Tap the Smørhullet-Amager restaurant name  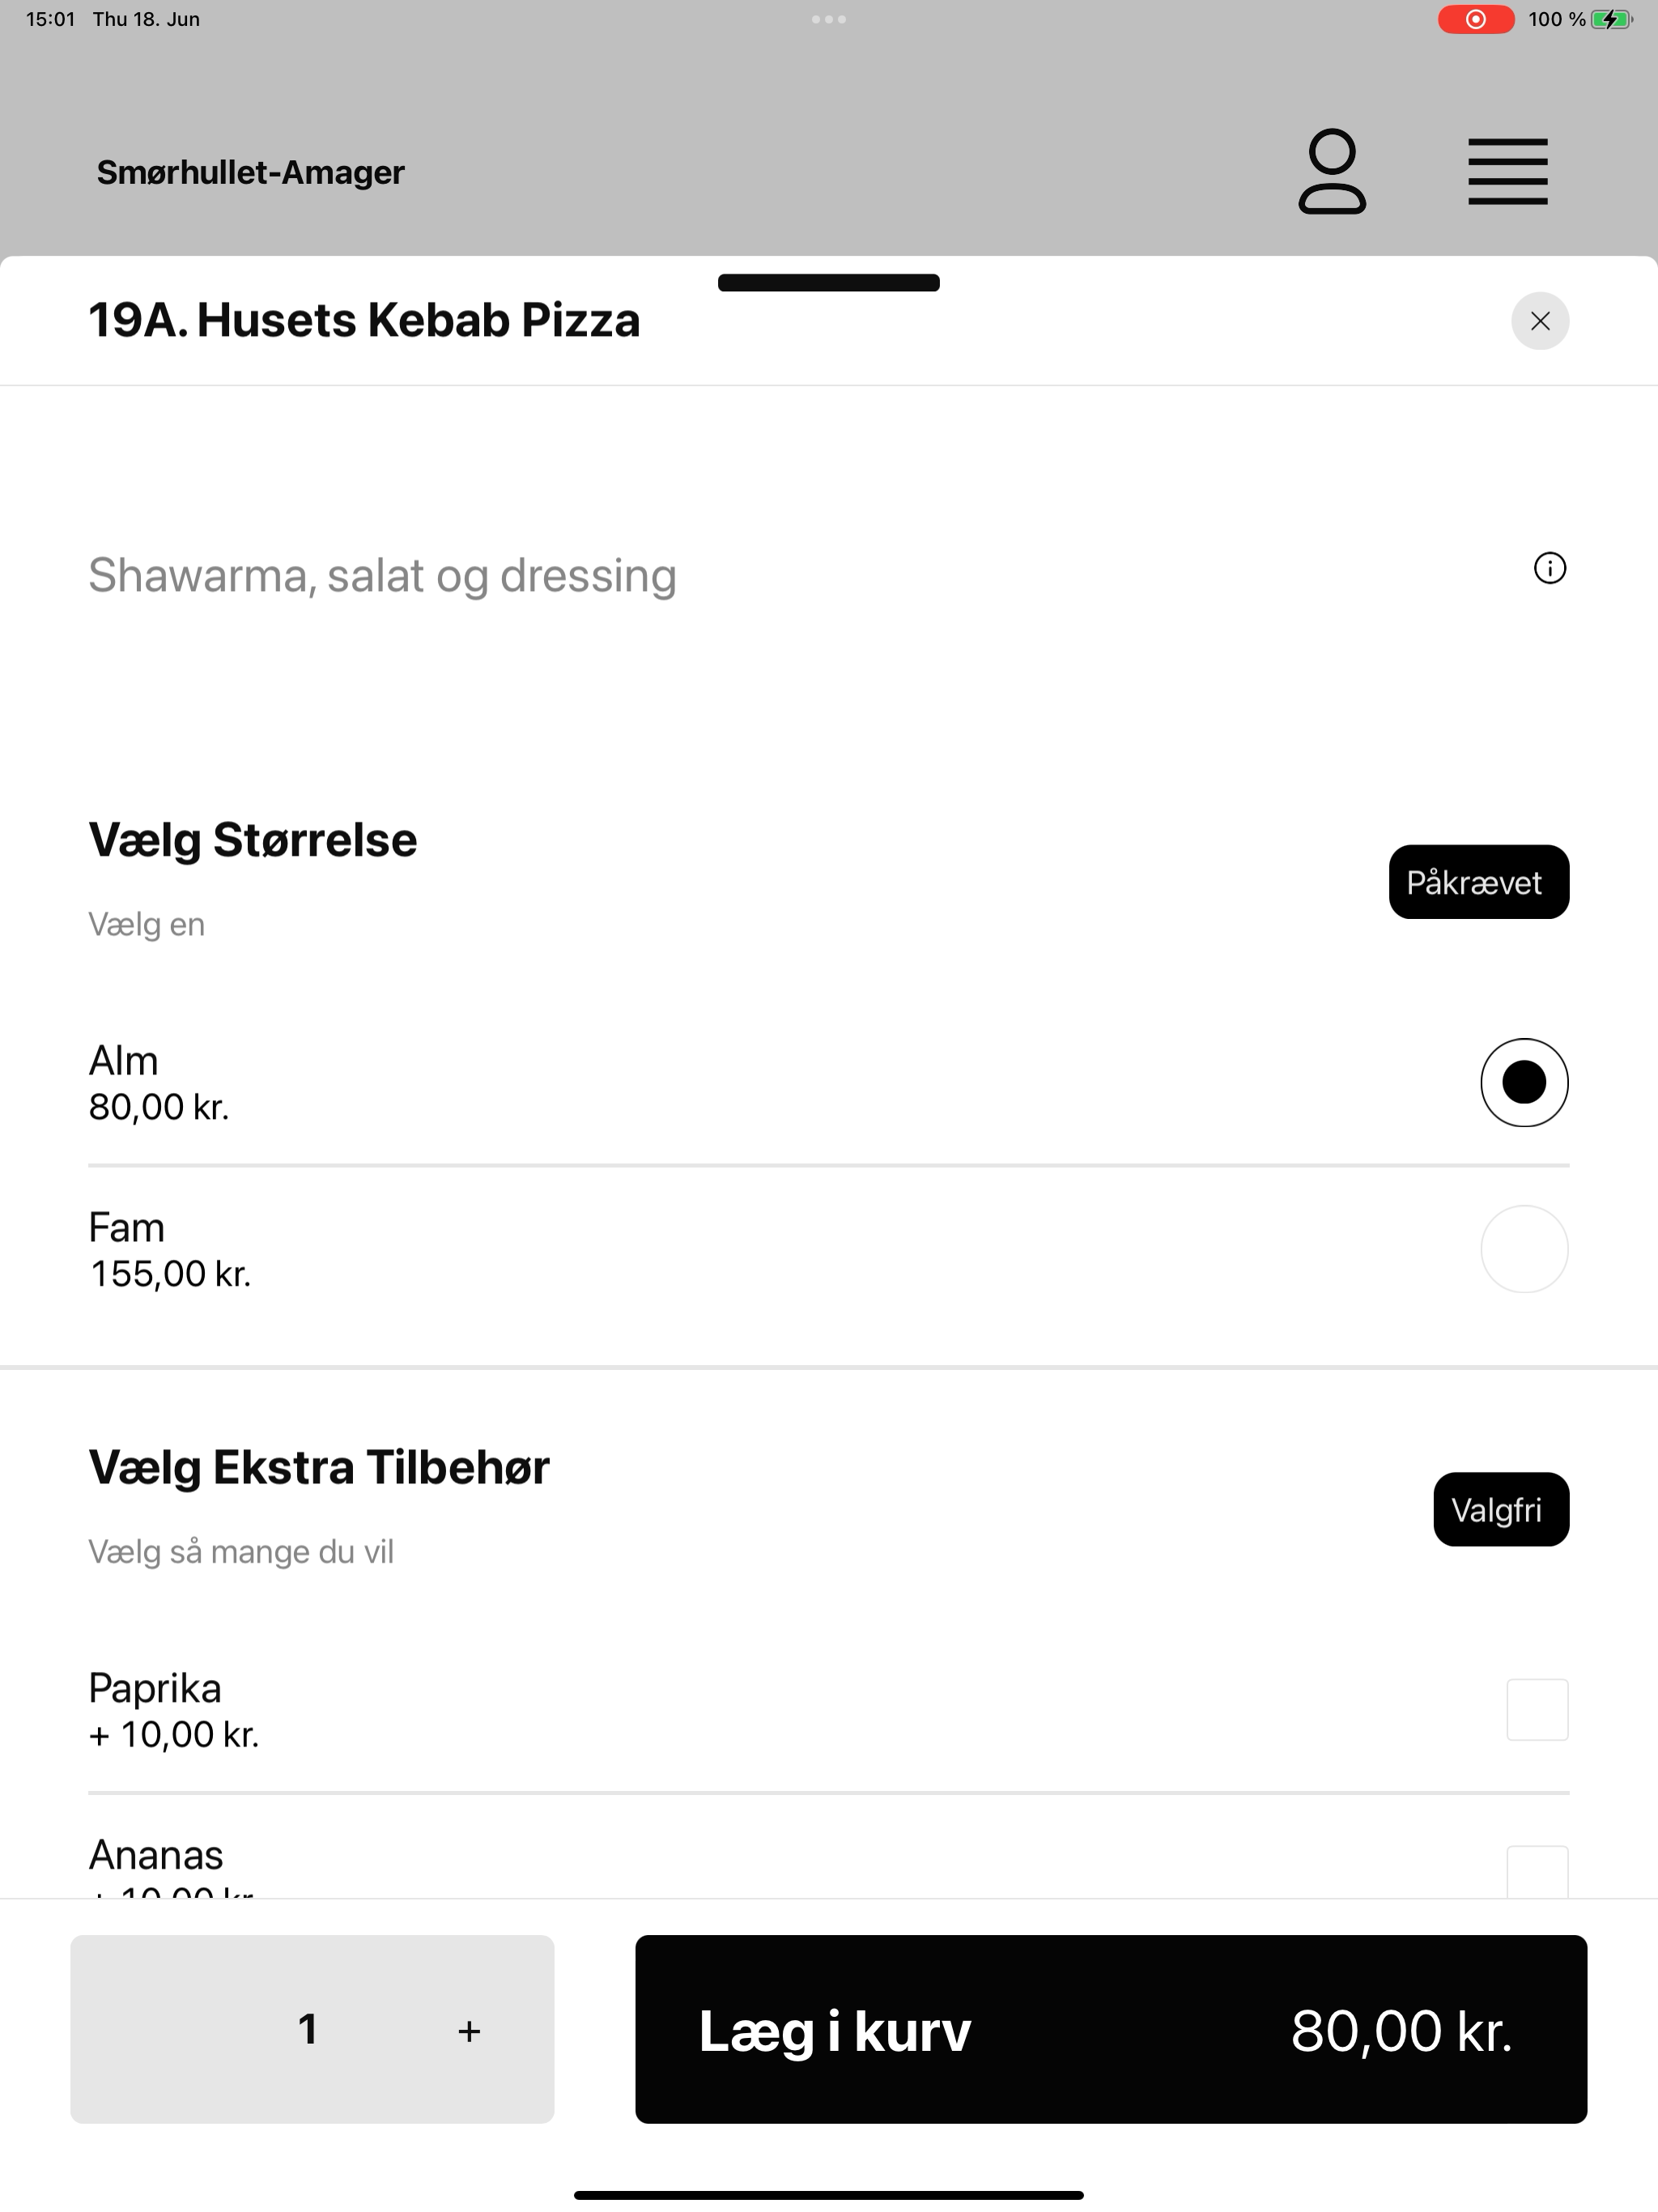click(250, 172)
